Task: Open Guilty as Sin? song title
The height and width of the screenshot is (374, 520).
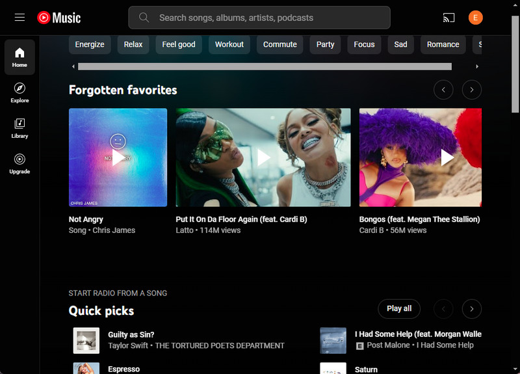Action: [131, 334]
